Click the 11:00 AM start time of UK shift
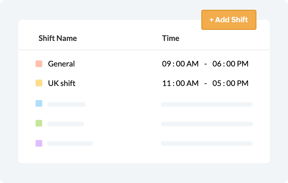Image resolution: width=288 pixels, height=183 pixels. pyautogui.click(x=180, y=83)
